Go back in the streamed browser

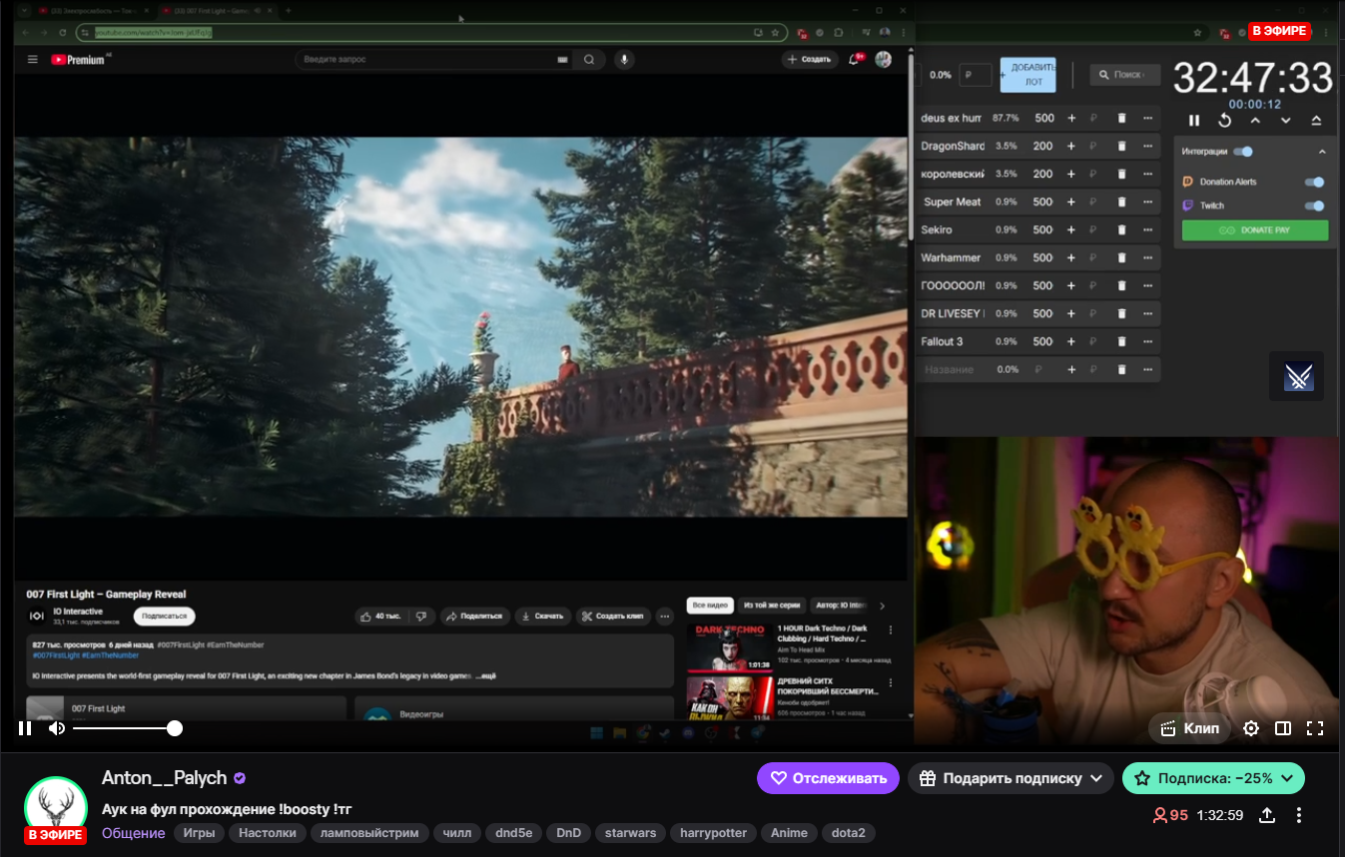click(27, 33)
